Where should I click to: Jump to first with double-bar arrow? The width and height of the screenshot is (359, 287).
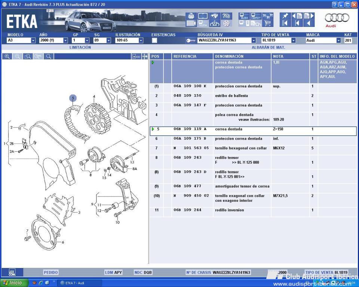[285, 23]
